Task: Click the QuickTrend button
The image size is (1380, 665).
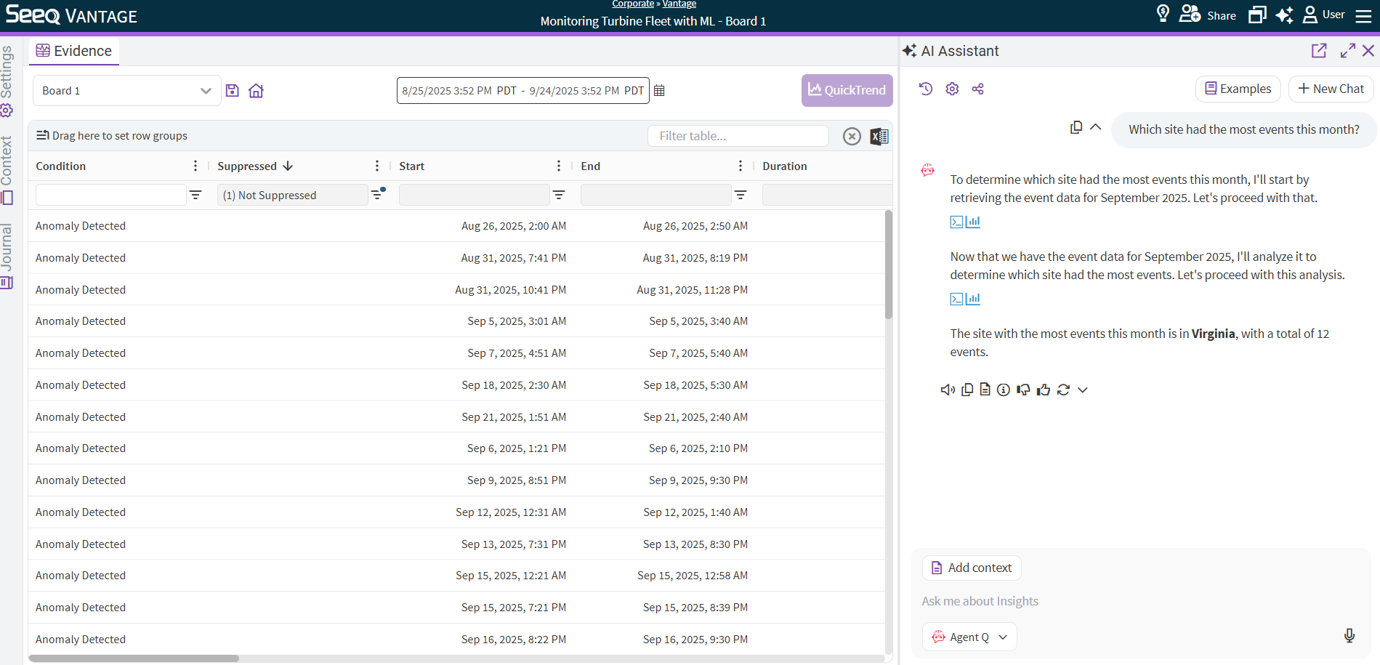Action: coord(847,90)
